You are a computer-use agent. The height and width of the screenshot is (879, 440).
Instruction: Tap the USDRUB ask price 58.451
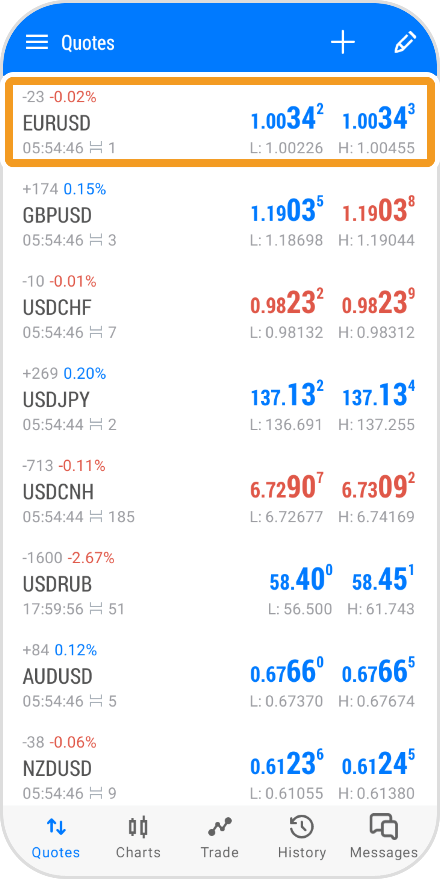(383, 580)
